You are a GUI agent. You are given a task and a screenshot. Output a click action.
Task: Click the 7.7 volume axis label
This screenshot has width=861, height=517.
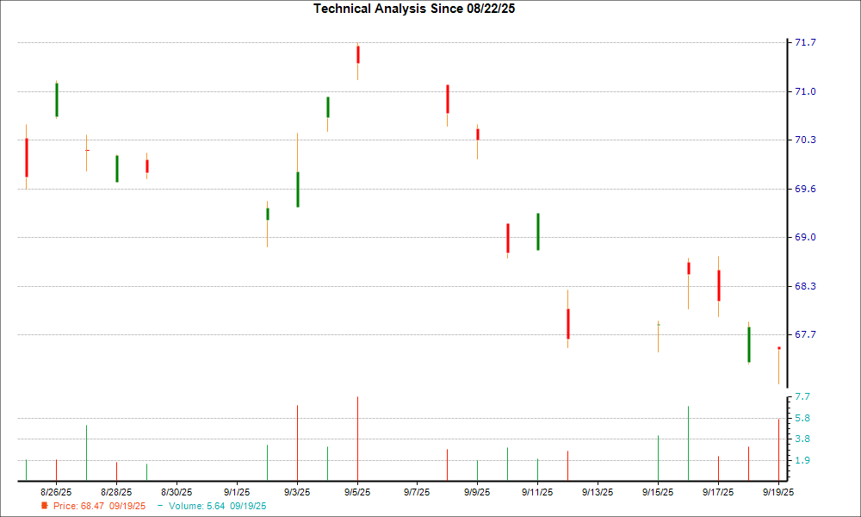802,396
